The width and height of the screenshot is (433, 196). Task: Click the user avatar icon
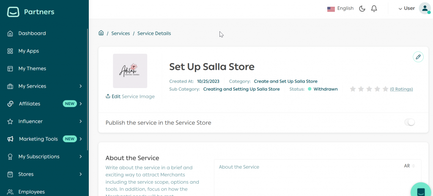click(x=424, y=8)
